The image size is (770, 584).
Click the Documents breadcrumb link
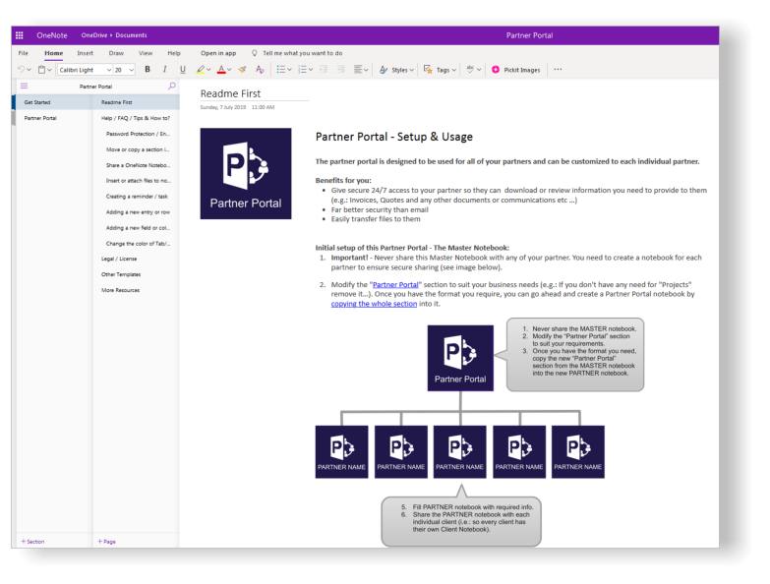[131, 35]
